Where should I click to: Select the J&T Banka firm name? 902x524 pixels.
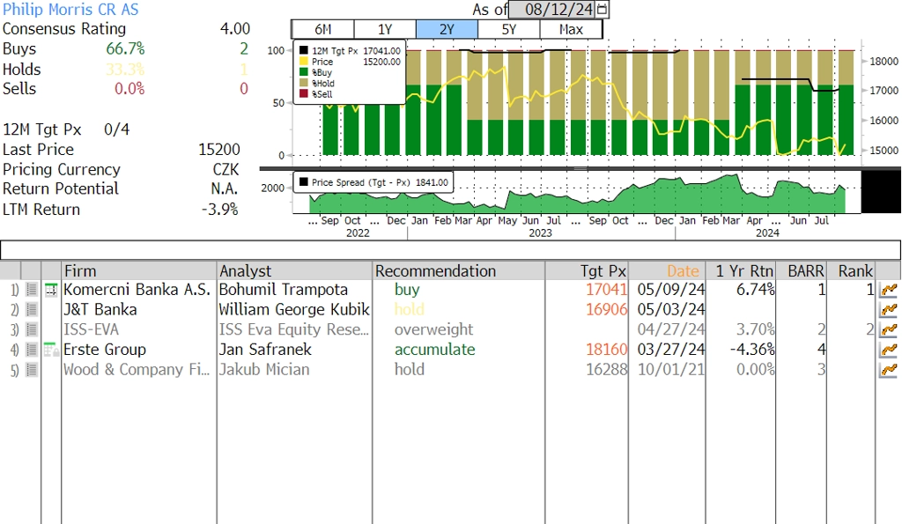[100, 310]
